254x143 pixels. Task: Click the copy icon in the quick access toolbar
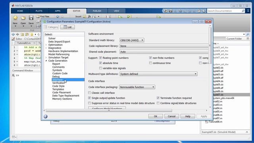pyautogui.click(x=180, y=11)
